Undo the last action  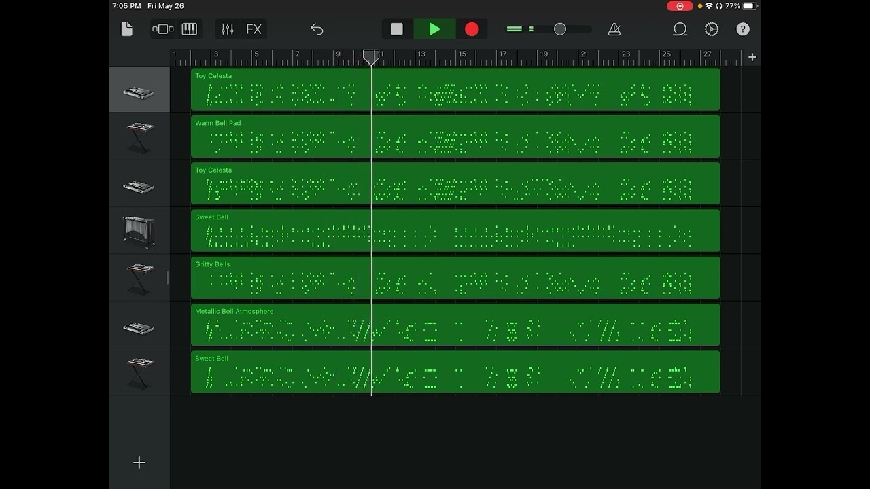(x=317, y=29)
